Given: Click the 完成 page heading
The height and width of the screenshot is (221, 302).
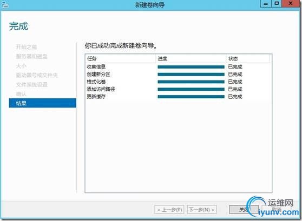Looking at the screenshot, I should tap(18, 26).
